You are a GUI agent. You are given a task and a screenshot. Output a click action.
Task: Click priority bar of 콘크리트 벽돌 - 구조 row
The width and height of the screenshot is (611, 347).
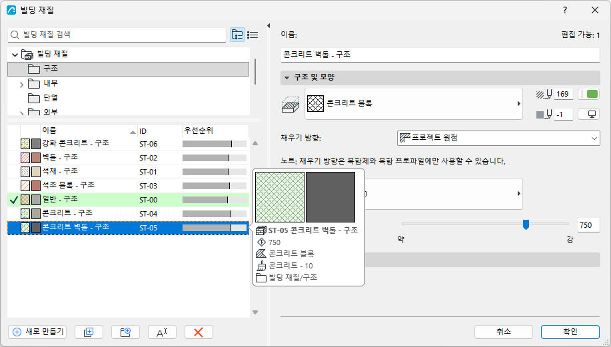[x=215, y=228]
